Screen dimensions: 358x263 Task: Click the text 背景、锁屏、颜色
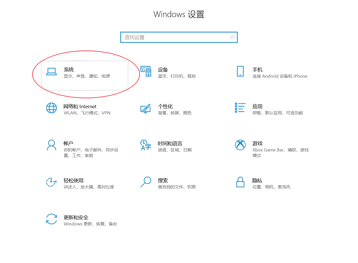175,113
